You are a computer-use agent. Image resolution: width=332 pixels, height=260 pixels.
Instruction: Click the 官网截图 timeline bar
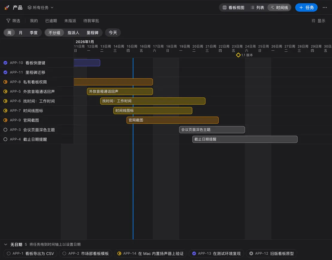point(173,120)
